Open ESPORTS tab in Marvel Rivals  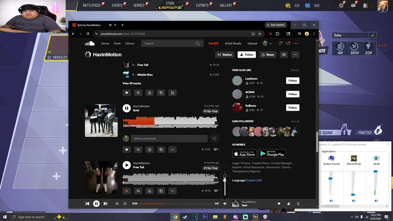pyautogui.click(x=202, y=5)
